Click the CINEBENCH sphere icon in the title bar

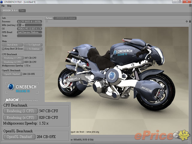click(1, 2)
